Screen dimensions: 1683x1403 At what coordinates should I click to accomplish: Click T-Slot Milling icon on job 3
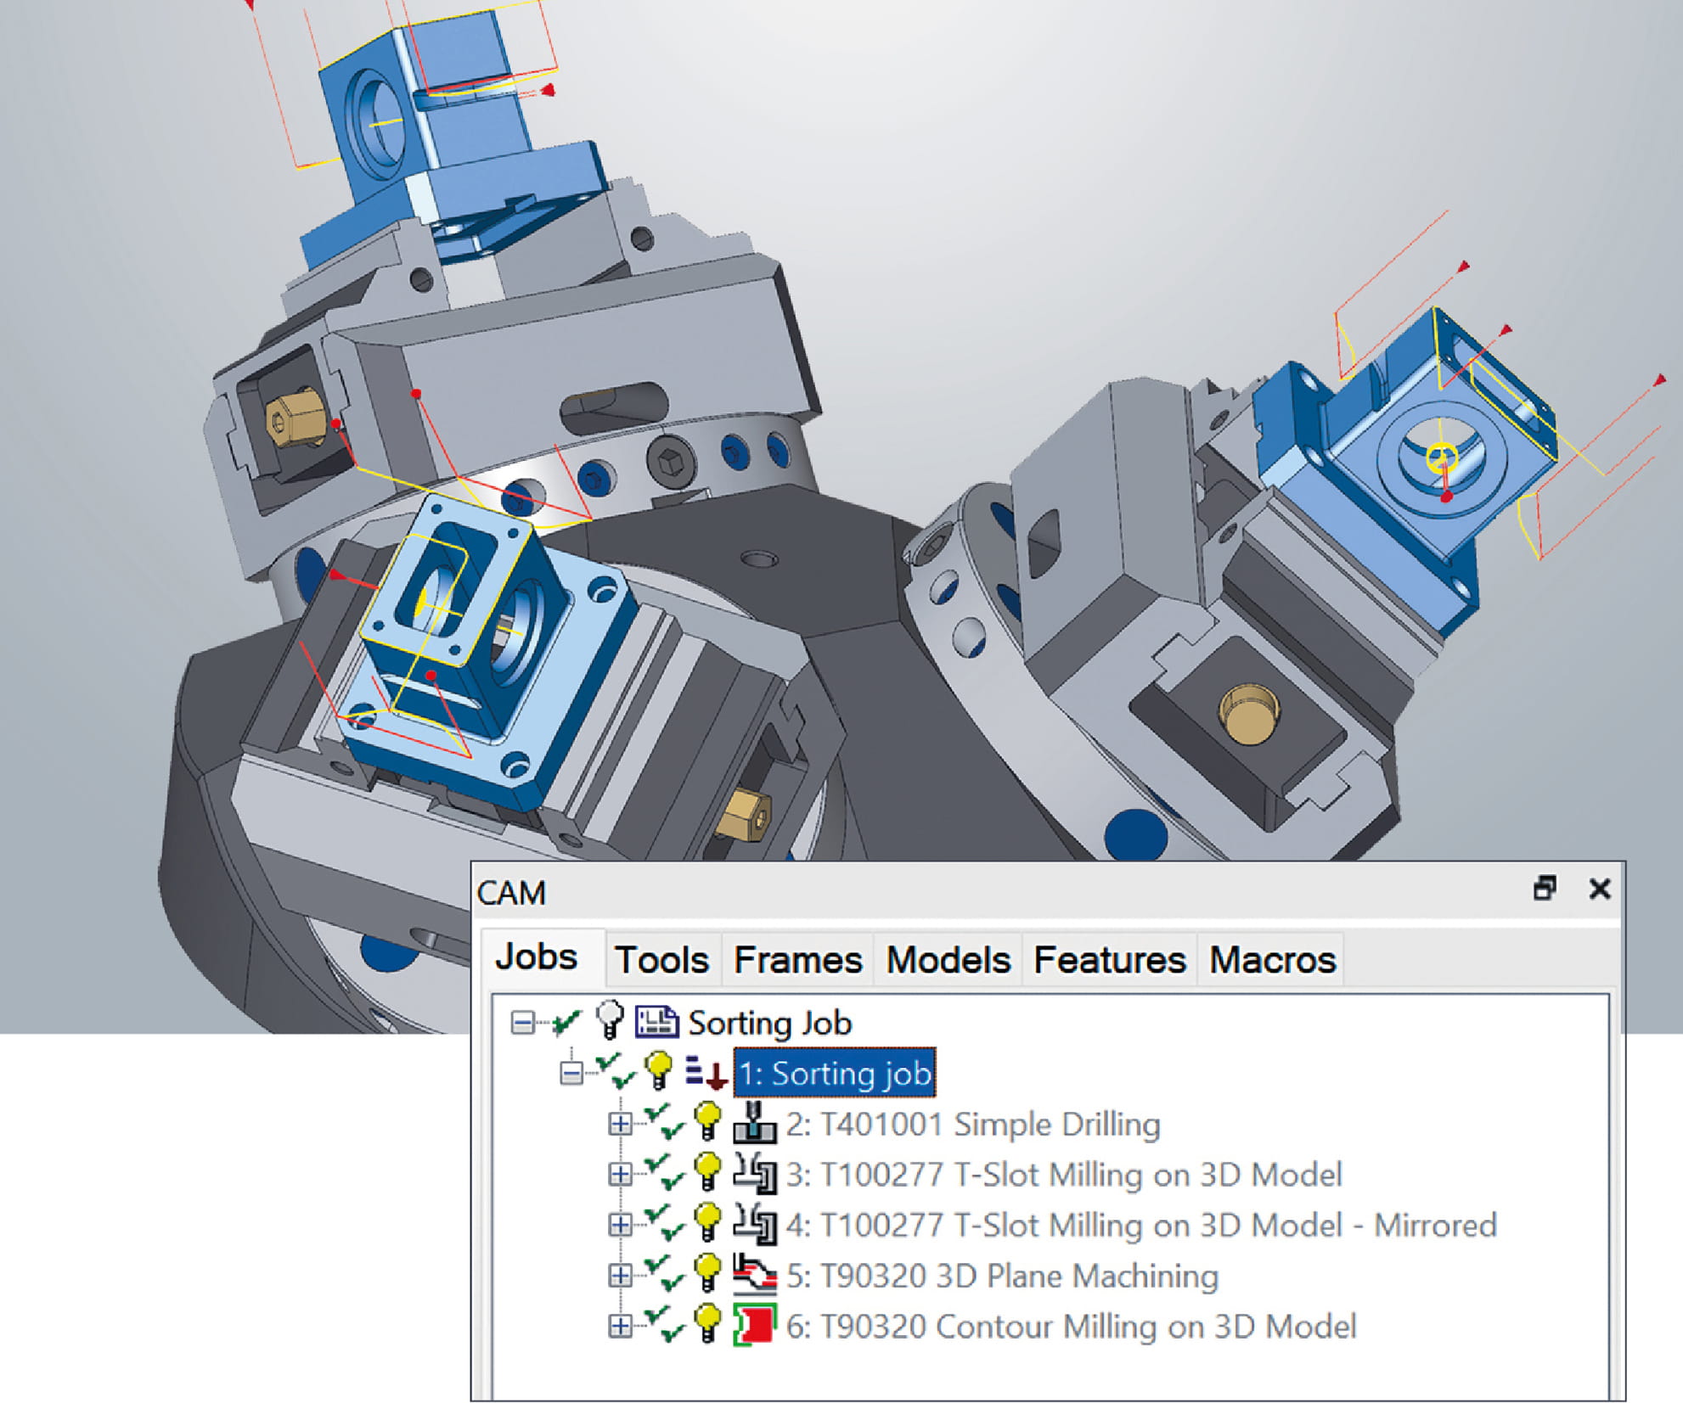tap(754, 1173)
